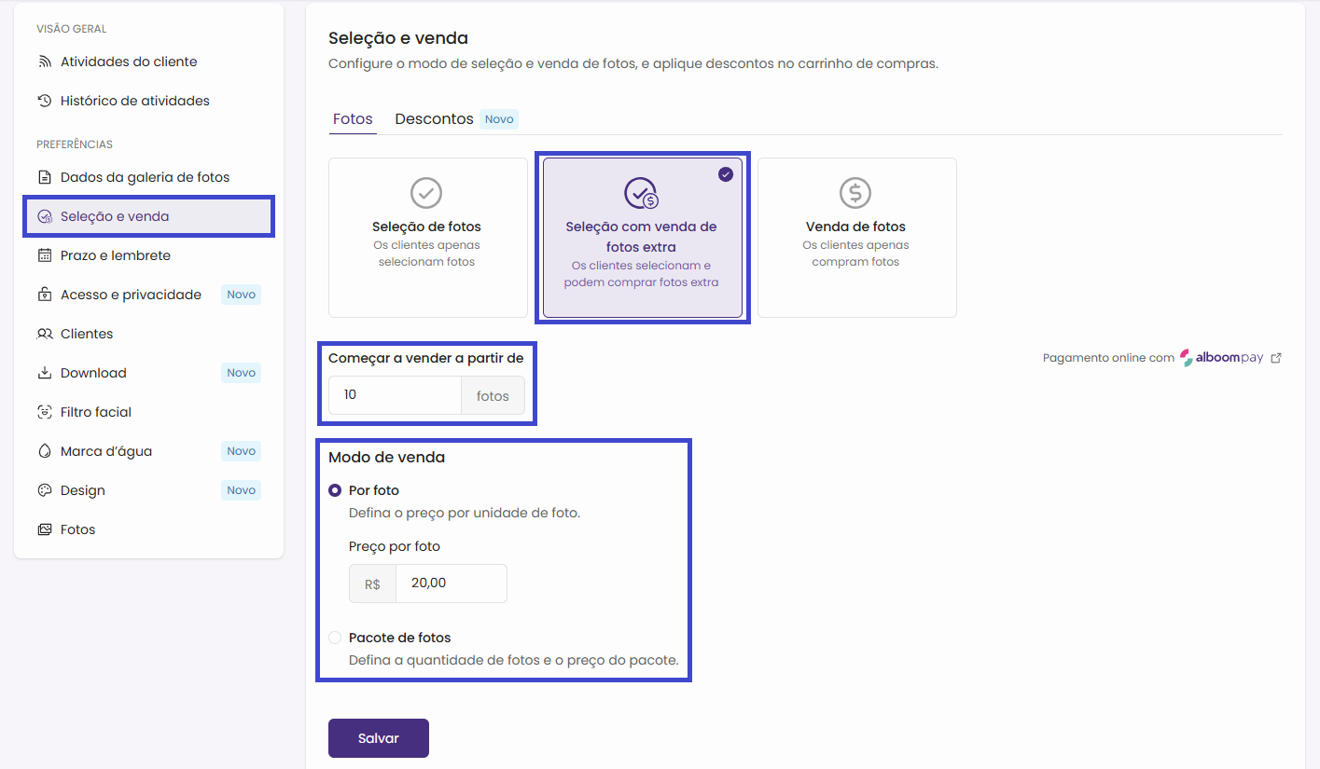Switch to the Fotos tab
Image resolution: width=1320 pixels, height=769 pixels.
pyautogui.click(x=353, y=119)
